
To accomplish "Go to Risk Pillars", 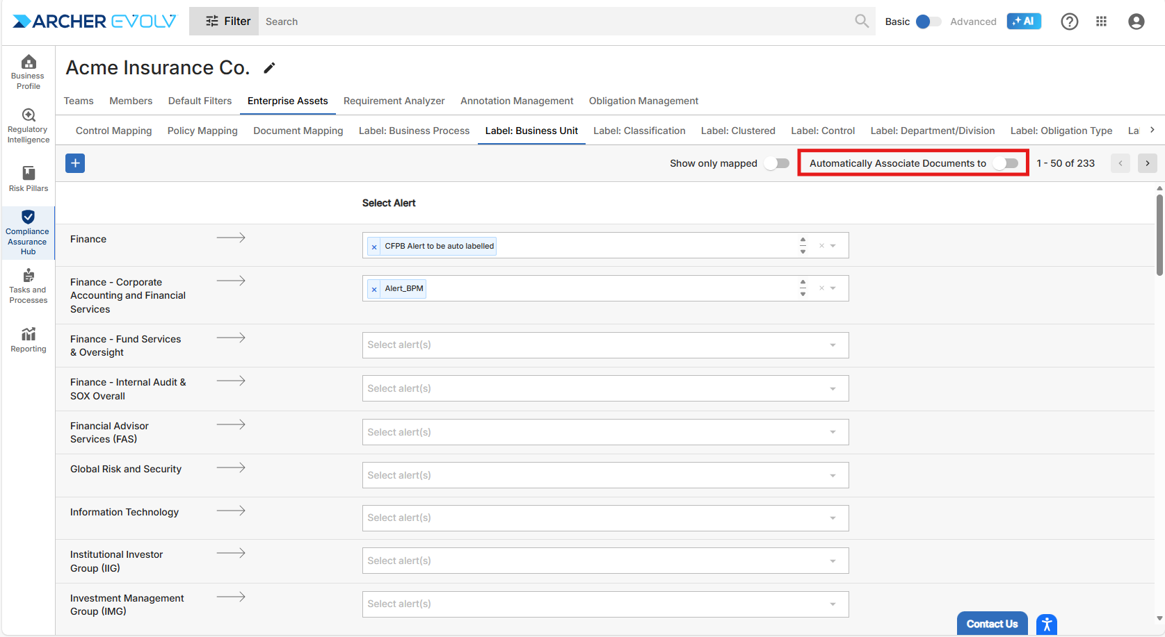I will [x=28, y=179].
